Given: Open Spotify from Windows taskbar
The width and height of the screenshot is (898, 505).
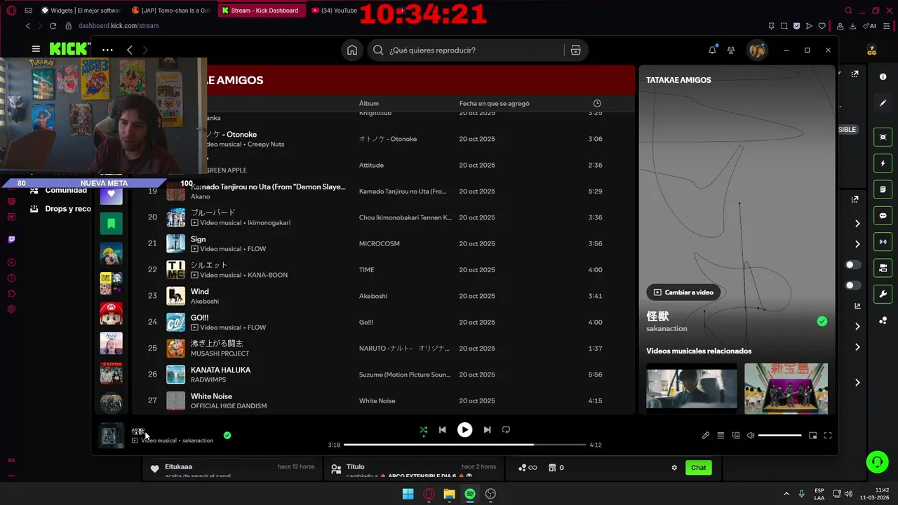Looking at the screenshot, I should (470, 494).
